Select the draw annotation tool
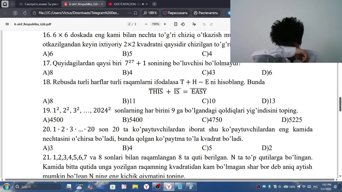The height and width of the screenshot is (192, 342). point(194,24)
